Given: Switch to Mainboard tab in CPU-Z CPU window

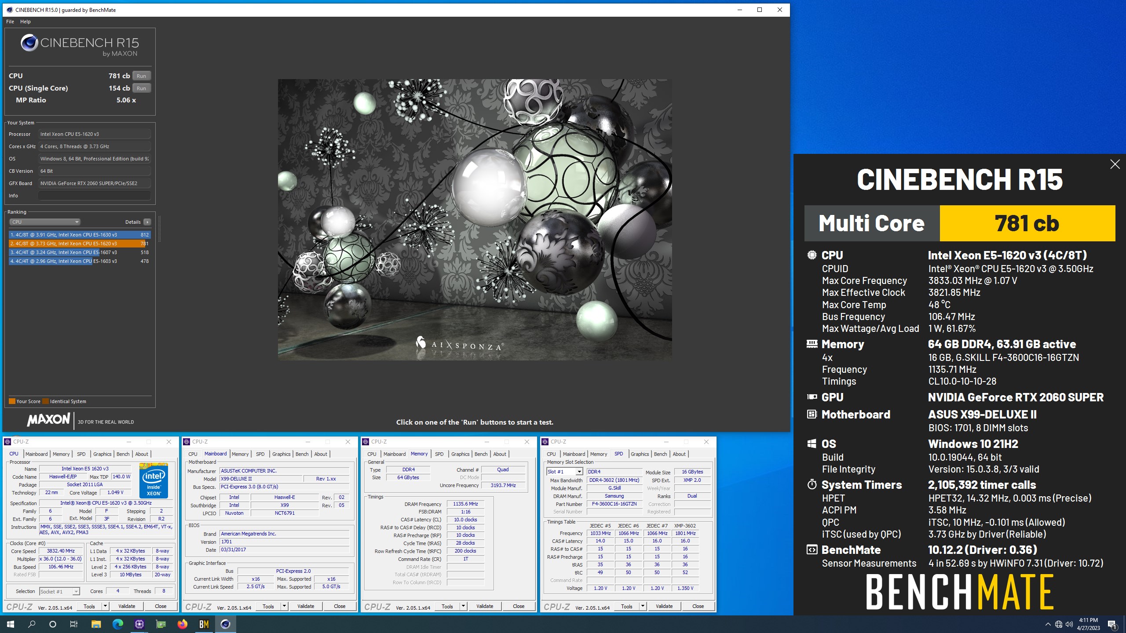Looking at the screenshot, I should pyautogui.click(x=37, y=454).
